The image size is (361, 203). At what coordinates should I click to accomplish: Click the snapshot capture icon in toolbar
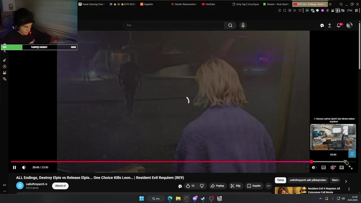(285, 10)
